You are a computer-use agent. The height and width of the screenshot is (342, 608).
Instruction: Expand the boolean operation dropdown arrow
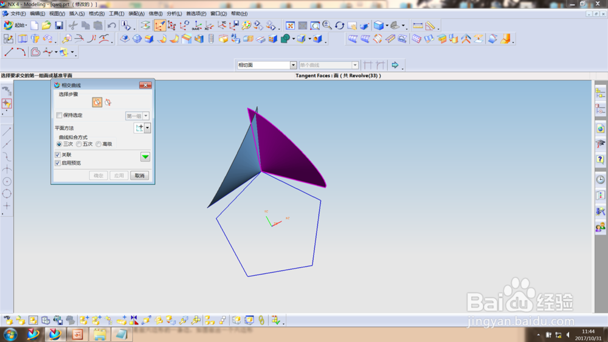[x=294, y=39]
